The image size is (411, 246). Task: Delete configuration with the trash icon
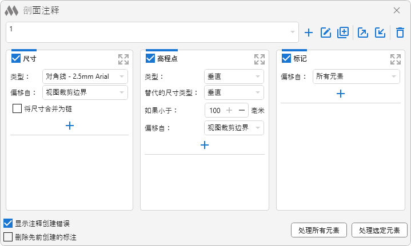400,33
